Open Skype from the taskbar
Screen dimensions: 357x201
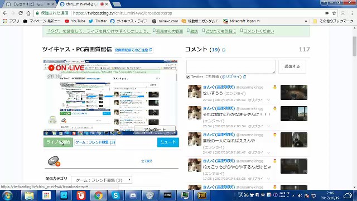(115, 195)
